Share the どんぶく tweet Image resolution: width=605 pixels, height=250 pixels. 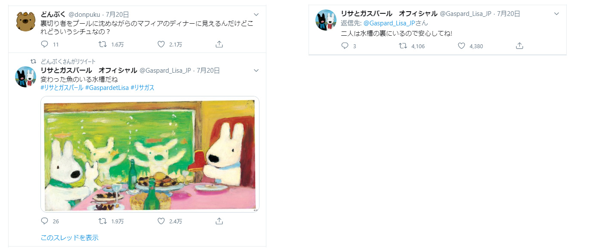(x=219, y=44)
